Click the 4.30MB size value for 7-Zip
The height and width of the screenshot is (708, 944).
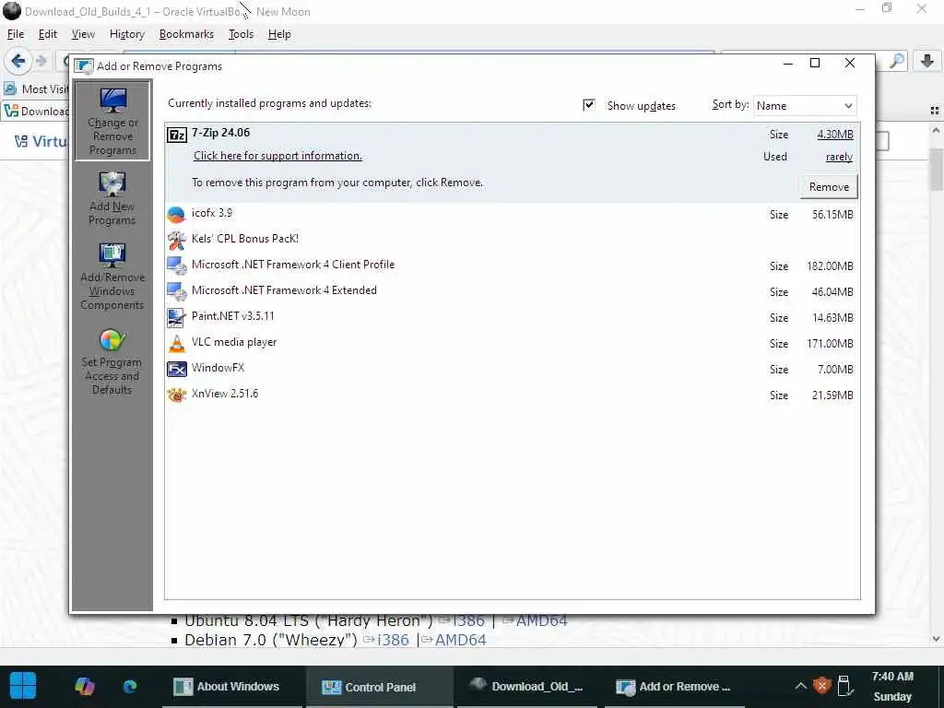click(835, 135)
